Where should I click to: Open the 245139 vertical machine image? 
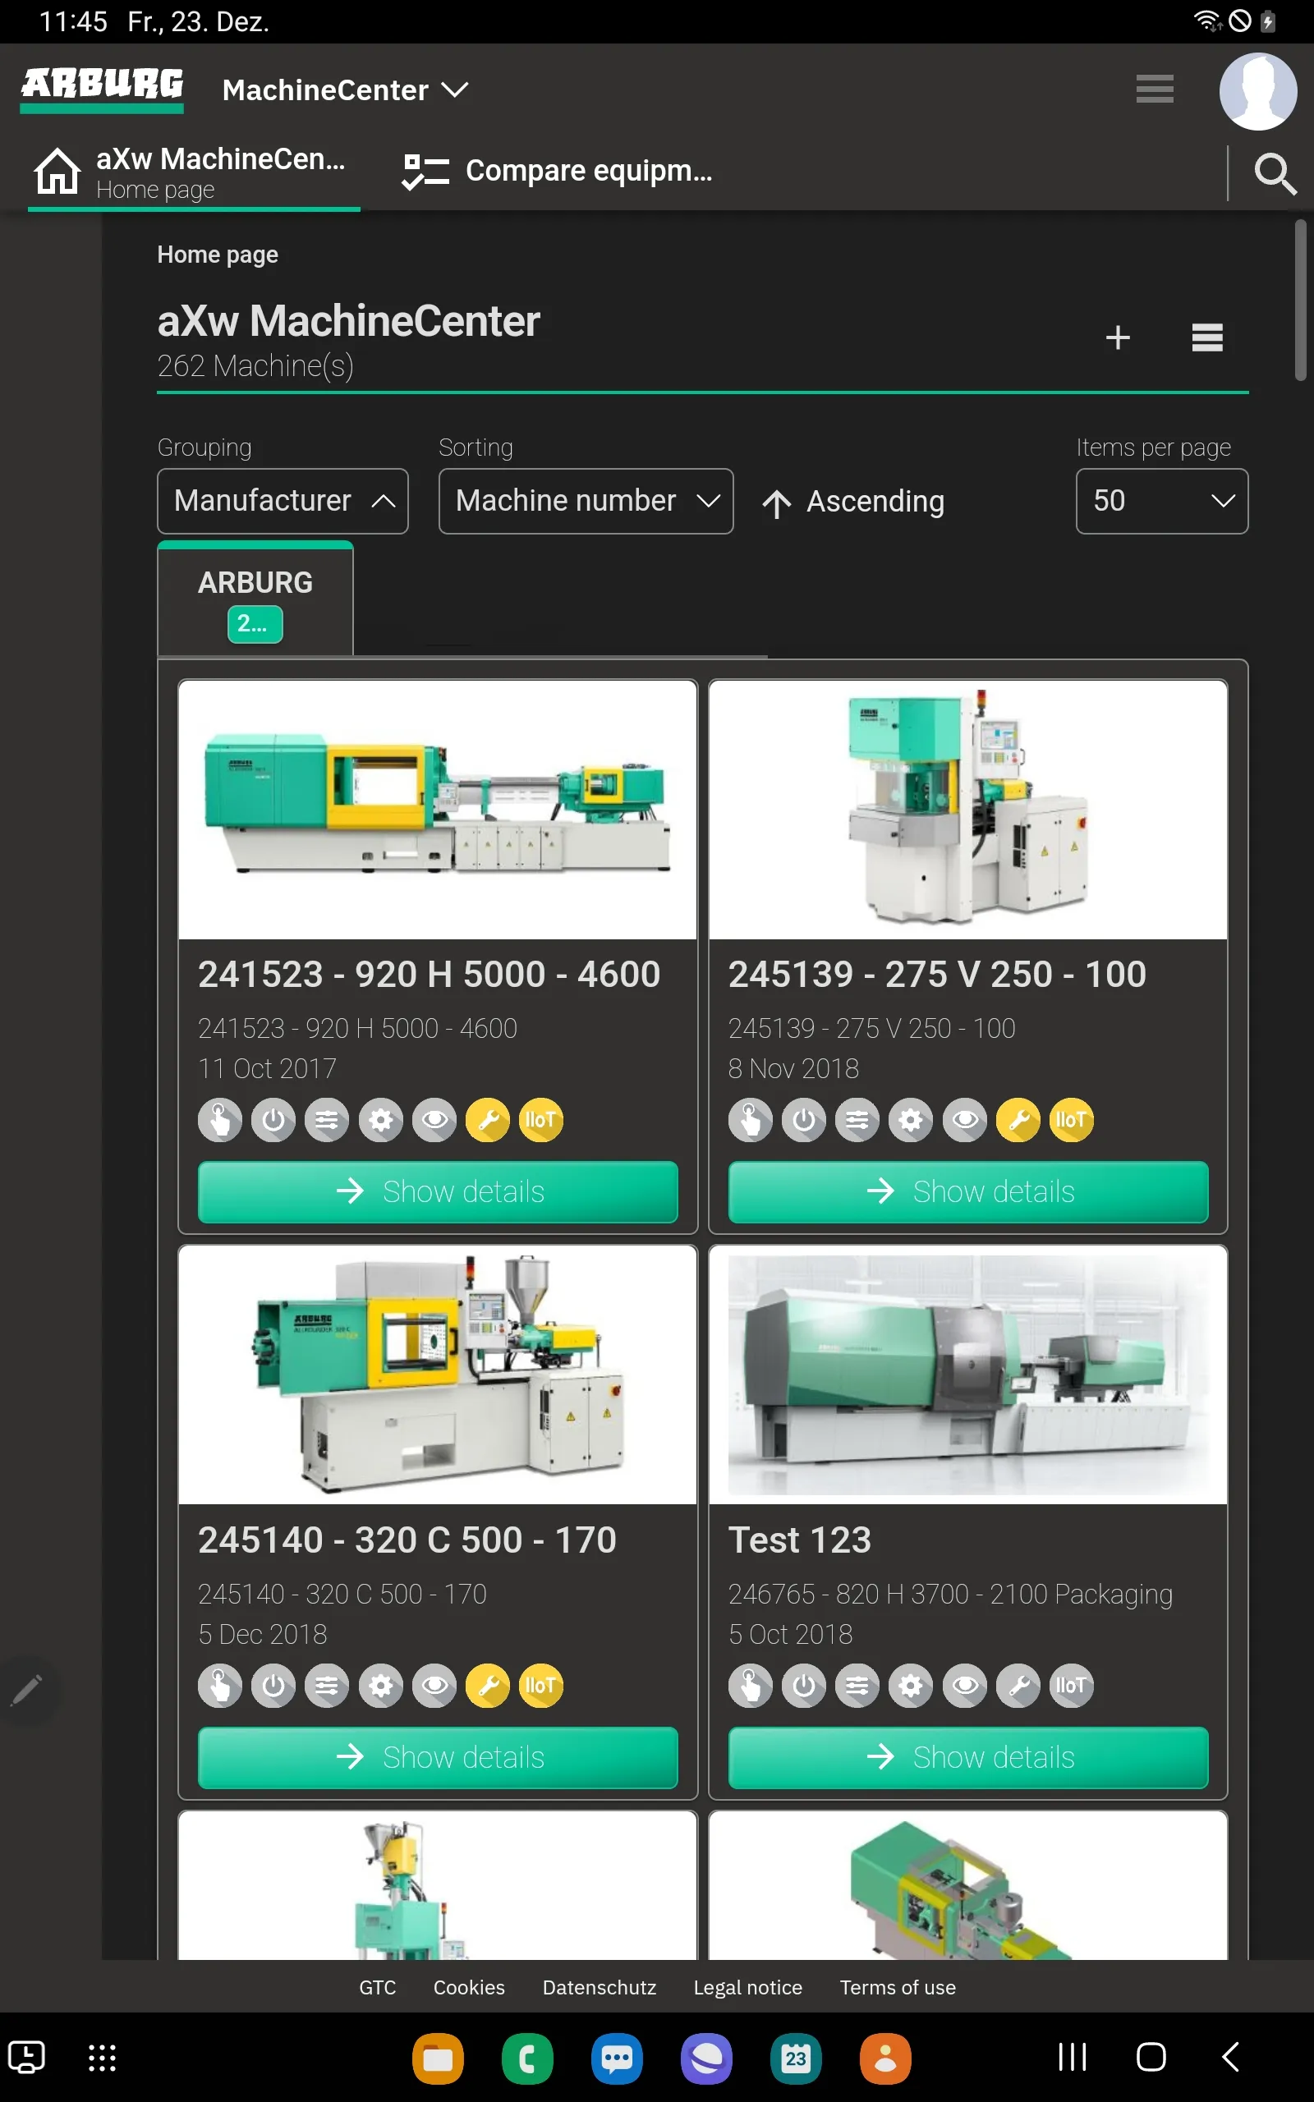tap(968, 810)
